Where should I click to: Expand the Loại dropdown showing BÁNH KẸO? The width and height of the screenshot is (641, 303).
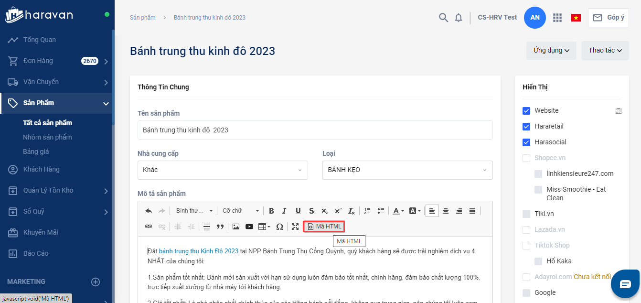[x=407, y=170]
